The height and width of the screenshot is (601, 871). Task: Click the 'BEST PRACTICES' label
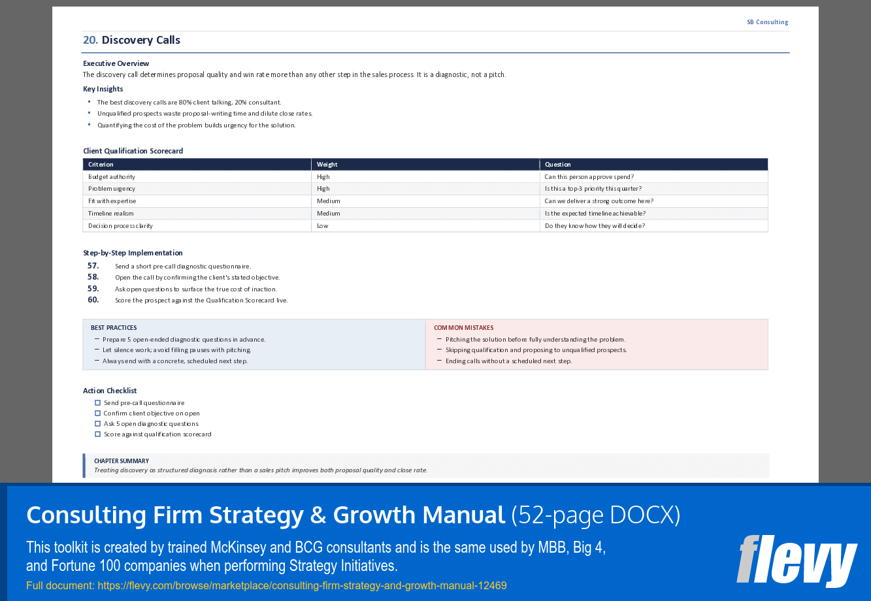pyautogui.click(x=114, y=328)
